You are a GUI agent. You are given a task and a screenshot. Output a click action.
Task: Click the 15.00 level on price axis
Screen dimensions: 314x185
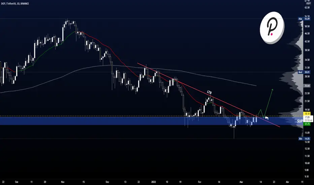(307, 133)
